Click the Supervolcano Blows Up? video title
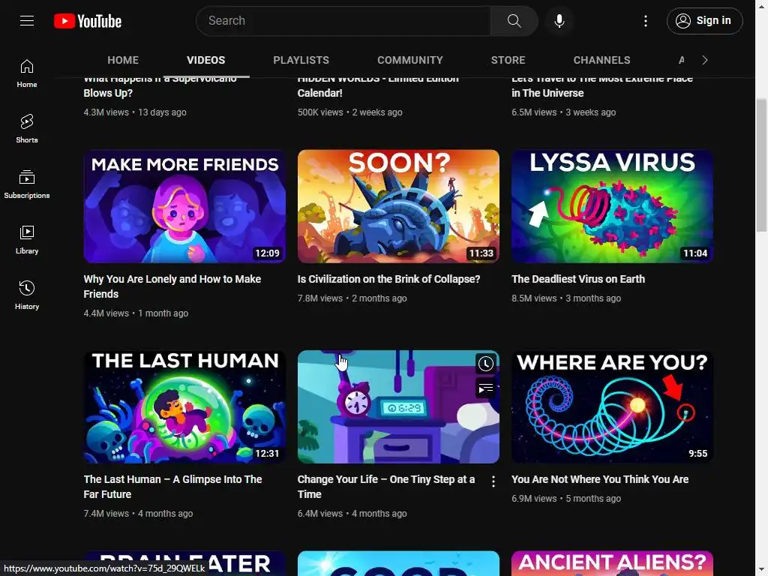768x576 pixels. [x=160, y=86]
